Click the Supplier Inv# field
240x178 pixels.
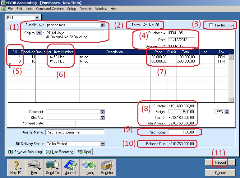(182, 46)
